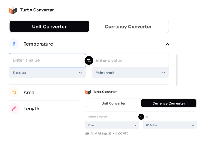Select the small Currency Converter tab in lower panel
This screenshot has width=203, height=143.
[169, 103]
